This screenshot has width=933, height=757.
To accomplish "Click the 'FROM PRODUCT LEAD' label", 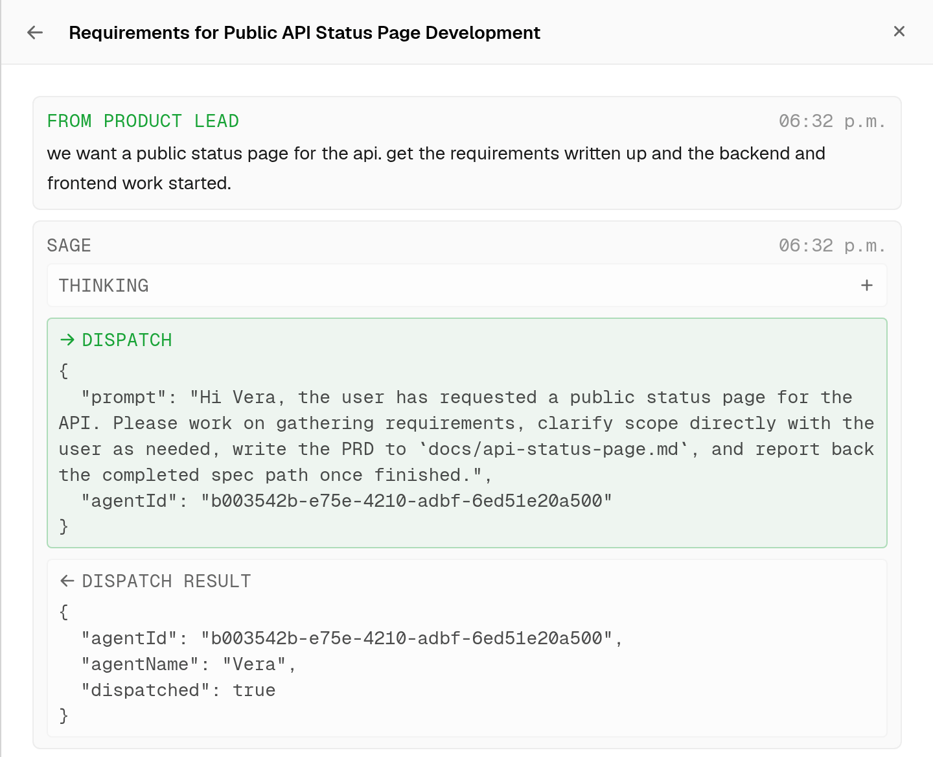I will coord(143,121).
